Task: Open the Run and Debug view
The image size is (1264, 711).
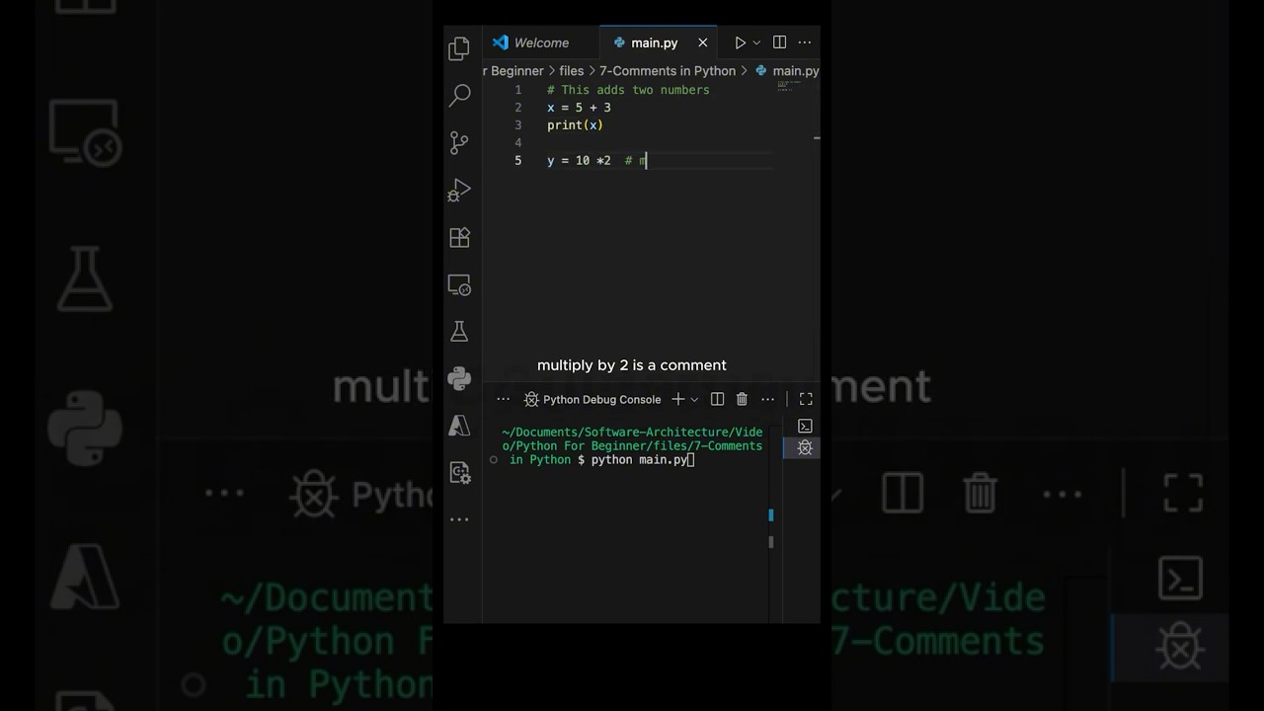Action: click(x=459, y=191)
